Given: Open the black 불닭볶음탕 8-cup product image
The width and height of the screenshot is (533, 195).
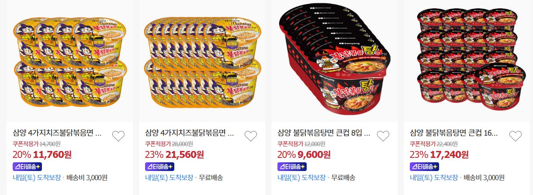Looking at the screenshot, I should pos(335,61).
